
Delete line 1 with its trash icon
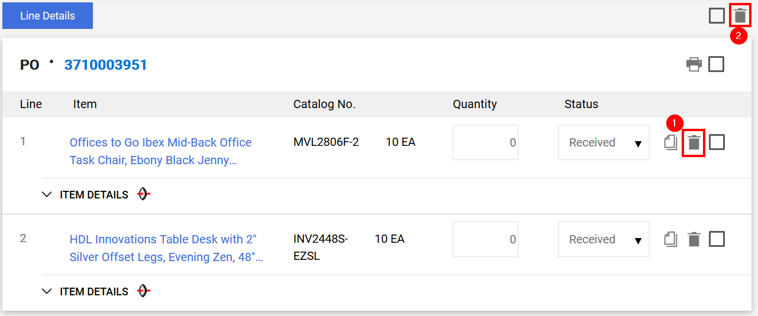coord(694,142)
